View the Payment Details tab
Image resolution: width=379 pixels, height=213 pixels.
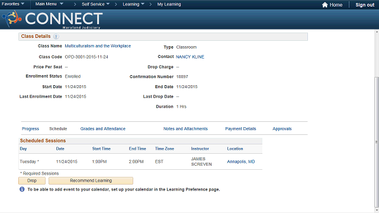tap(240, 129)
